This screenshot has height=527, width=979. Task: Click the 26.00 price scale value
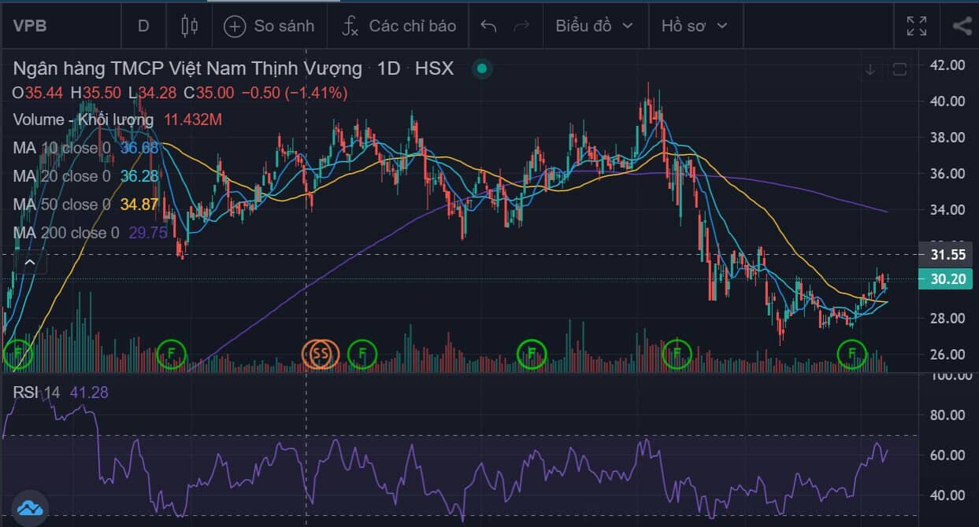click(x=947, y=355)
